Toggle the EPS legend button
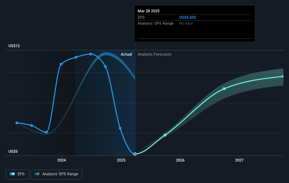This screenshot has width=289, height=183. (17, 174)
